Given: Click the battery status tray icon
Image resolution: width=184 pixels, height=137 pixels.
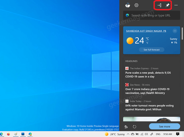Looking at the screenshot, I should 137,134.
